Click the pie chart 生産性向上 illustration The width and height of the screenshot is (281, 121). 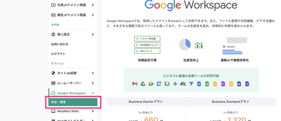pyautogui.click(x=191, y=44)
